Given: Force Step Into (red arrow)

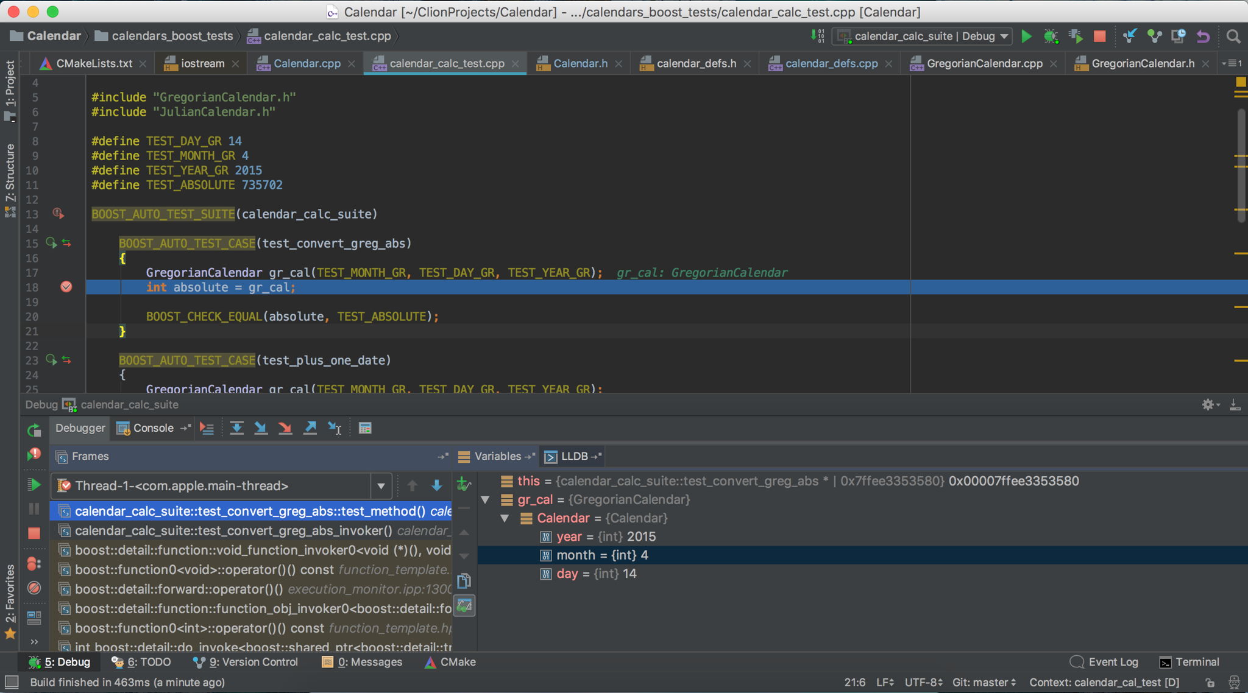Looking at the screenshot, I should (x=285, y=428).
